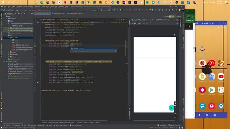Expand the mipmap folder
Screen dimensions: 230x129
click(9, 54)
